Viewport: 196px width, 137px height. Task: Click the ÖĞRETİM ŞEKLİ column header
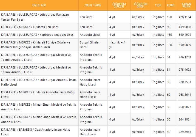point(141,6)
